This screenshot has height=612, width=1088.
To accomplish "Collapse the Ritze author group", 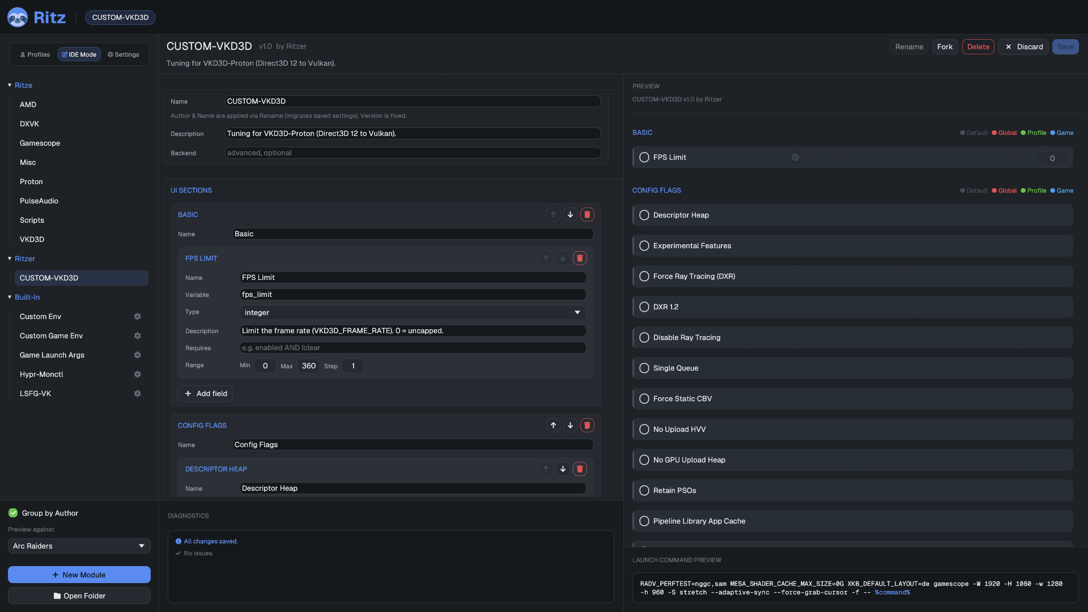I will pos(10,85).
